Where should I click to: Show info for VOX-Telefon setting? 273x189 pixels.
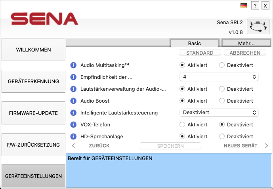click(73, 124)
